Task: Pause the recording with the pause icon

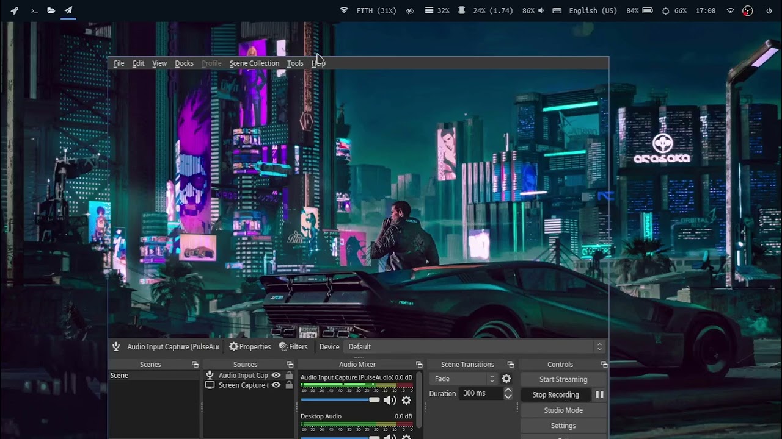Action: [x=599, y=394]
